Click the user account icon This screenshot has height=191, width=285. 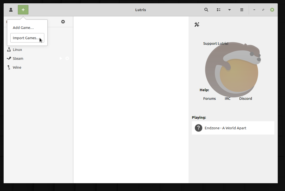point(11,10)
